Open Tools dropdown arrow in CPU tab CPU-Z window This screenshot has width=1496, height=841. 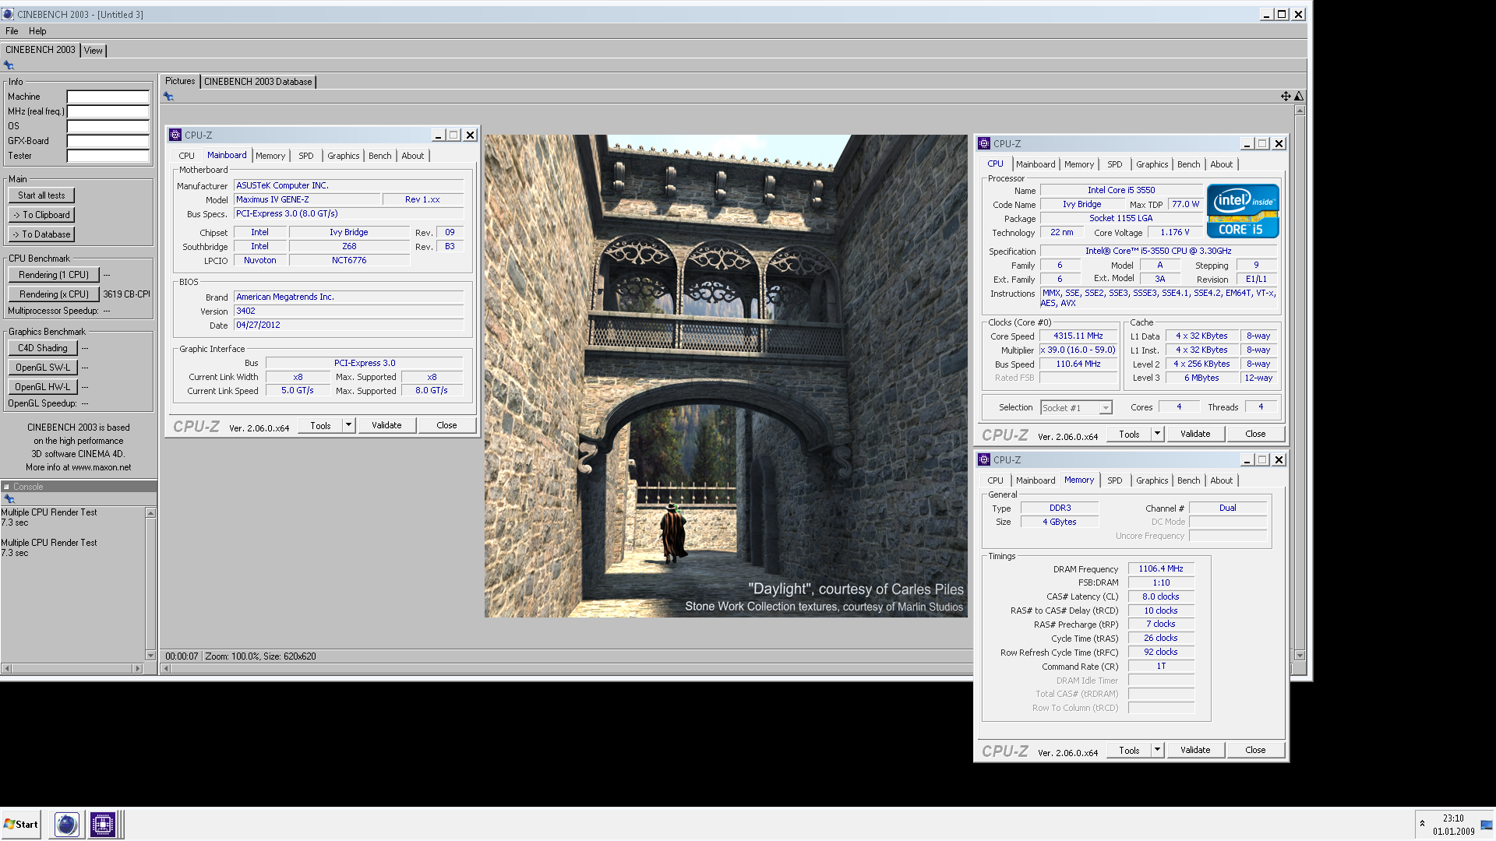pyautogui.click(x=1157, y=434)
